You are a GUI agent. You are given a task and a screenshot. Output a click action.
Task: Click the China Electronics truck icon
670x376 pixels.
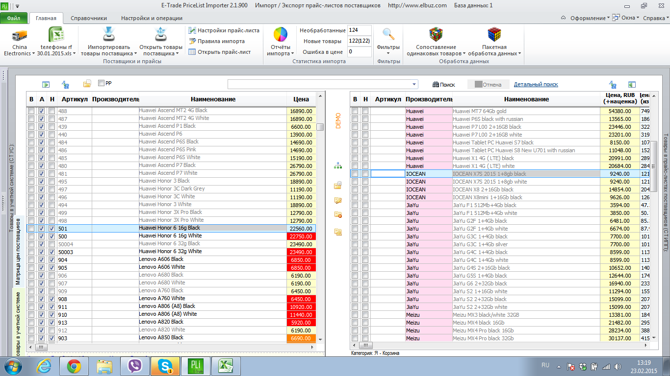(x=19, y=35)
